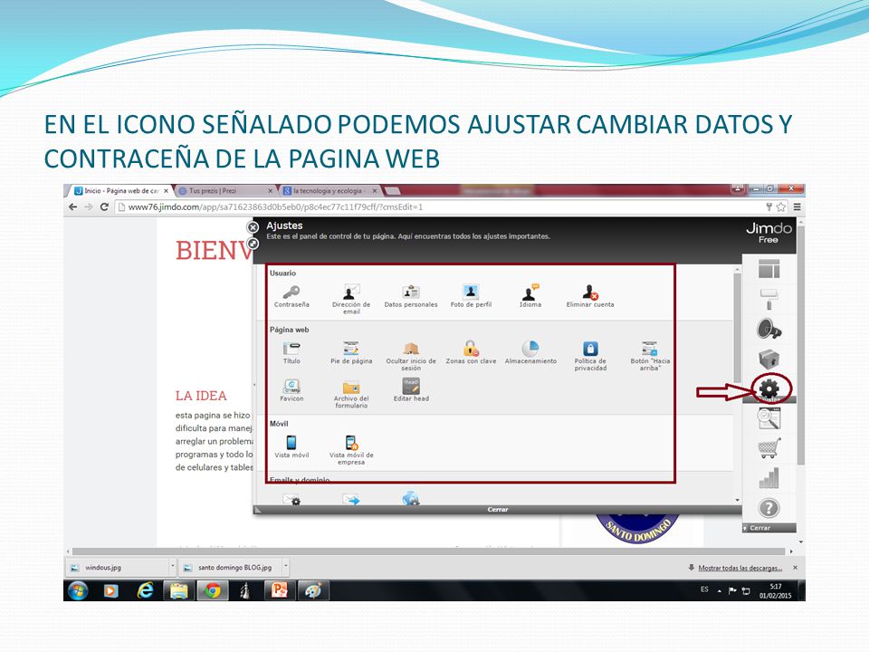The image size is (869, 652).
Task: Open Vista móvil de empresa setting
Action: click(x=351, y=450)
